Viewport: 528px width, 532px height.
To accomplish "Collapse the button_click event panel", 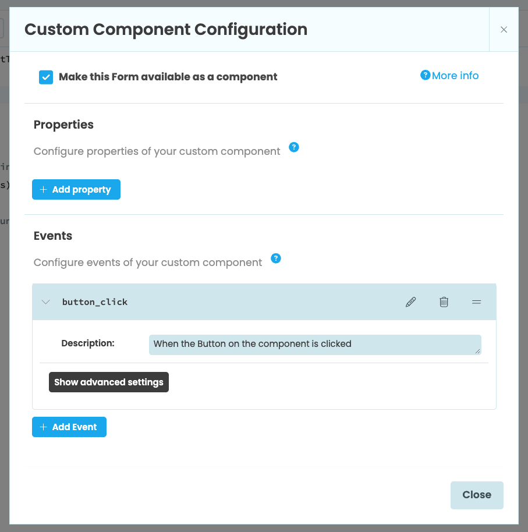I will tap(45, 302).
